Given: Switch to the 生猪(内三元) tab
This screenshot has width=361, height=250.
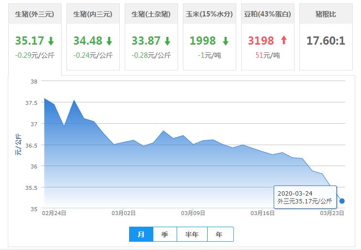Looking at the screenshot, I should [93, 15].
